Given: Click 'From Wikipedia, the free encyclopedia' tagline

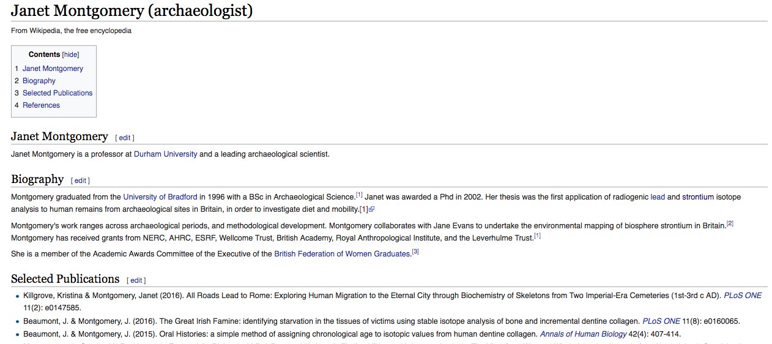Looking at the screenshot, I should [71, 31].
